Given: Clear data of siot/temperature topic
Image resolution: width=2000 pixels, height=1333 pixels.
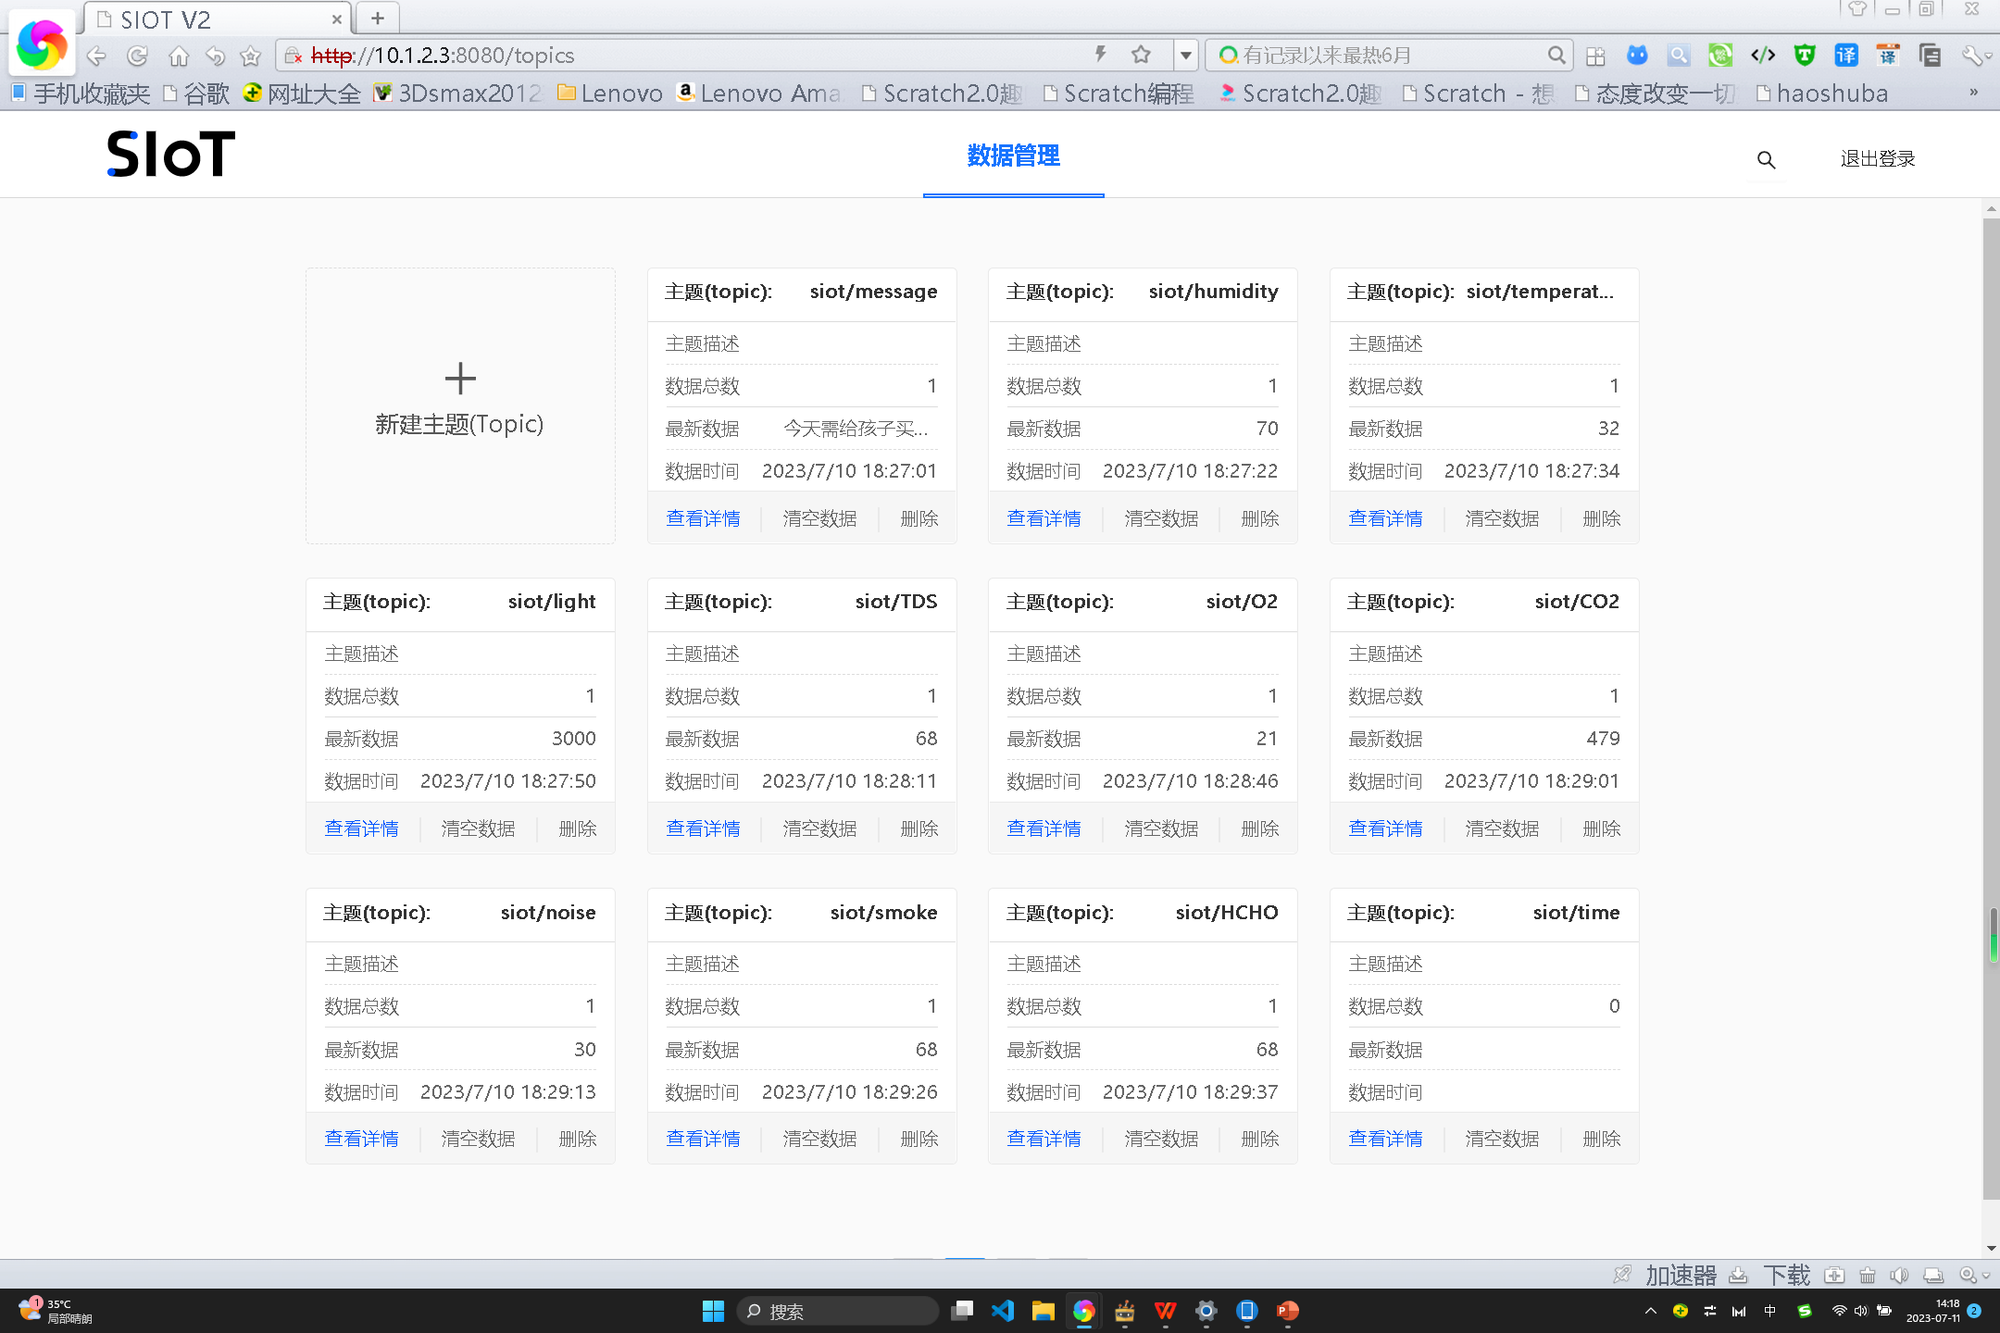Looking at the screenshot, I should click(1502, 518).
